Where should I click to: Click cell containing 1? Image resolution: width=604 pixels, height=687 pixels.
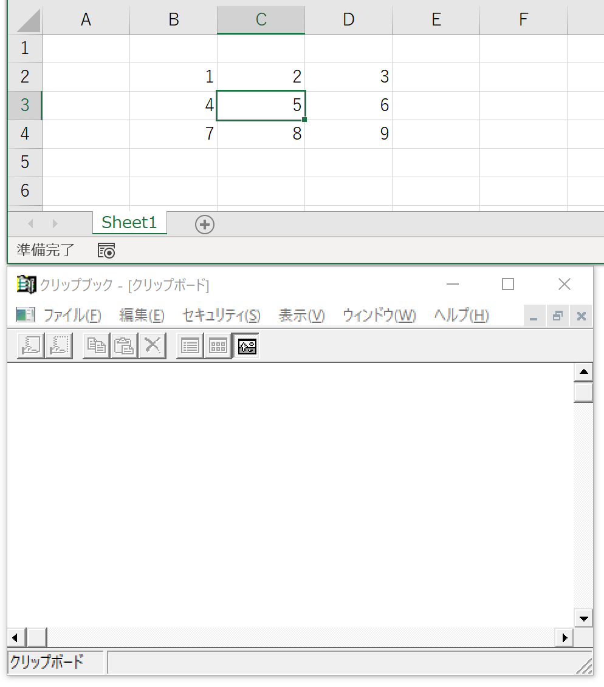coord(174,76)
